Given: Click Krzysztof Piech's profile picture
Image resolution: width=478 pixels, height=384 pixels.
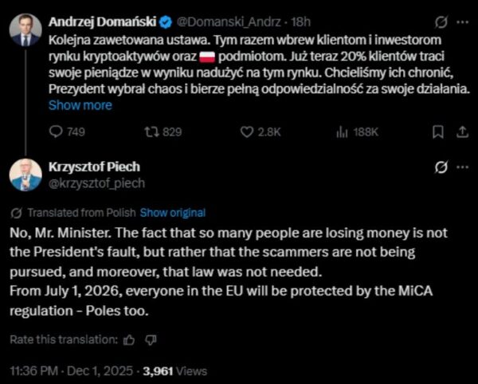Looking at the screenshot, I should 25,174.
